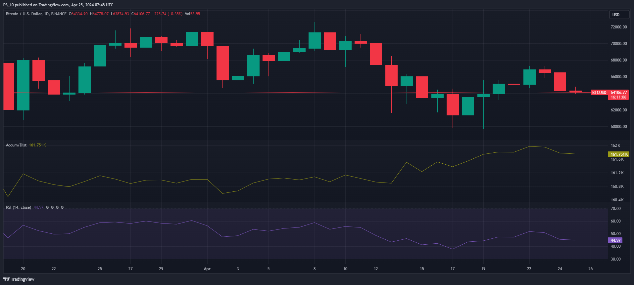Click the 30.00 level on RSI axis
Screen dimensions: 634x285
pyautogui.click(x=615, y=259)
